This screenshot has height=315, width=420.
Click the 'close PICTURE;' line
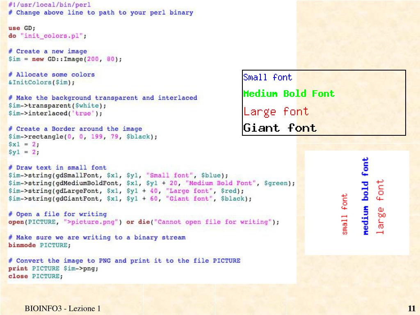click(36, 276)
